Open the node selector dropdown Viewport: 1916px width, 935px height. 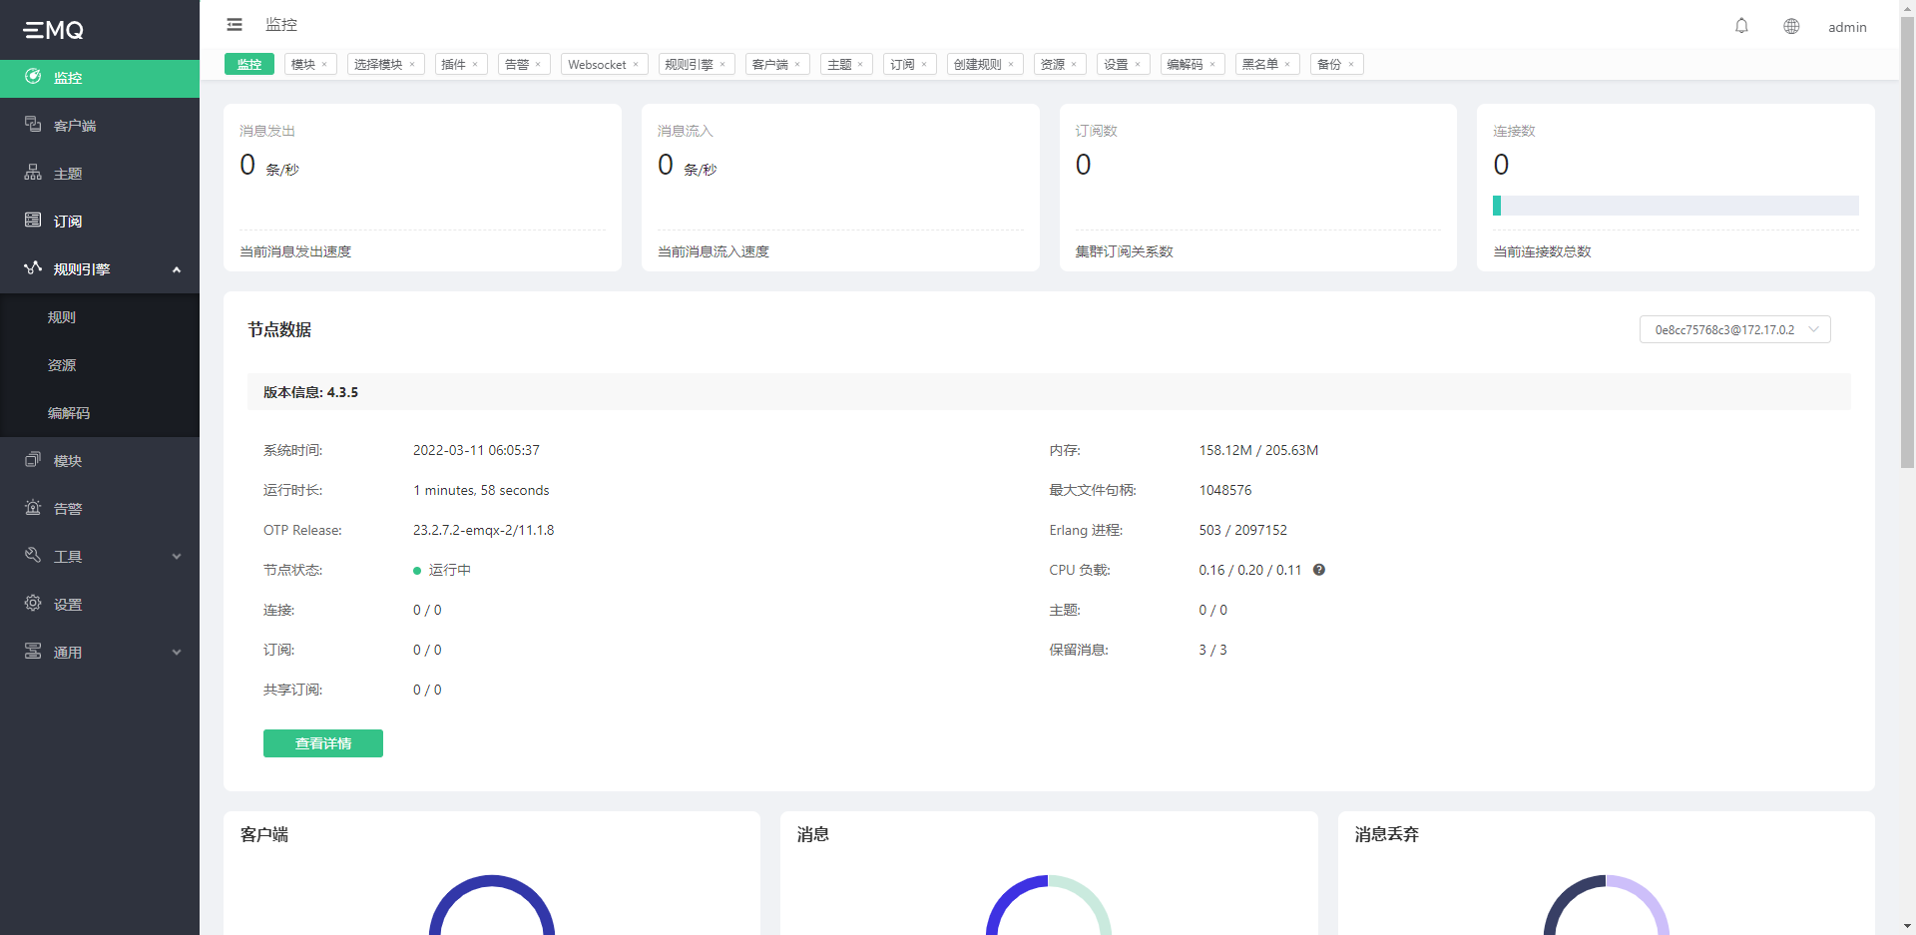1734,329
